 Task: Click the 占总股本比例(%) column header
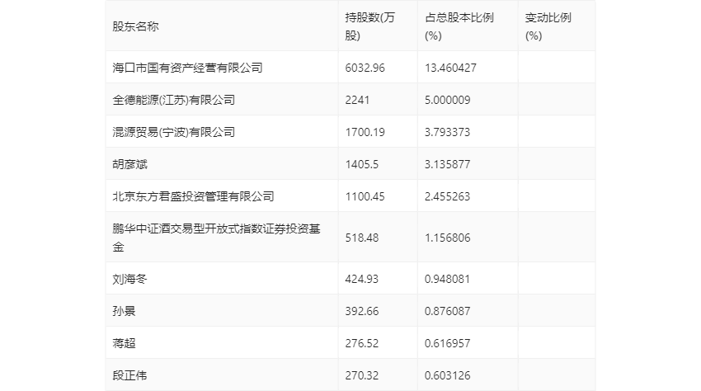459,26
